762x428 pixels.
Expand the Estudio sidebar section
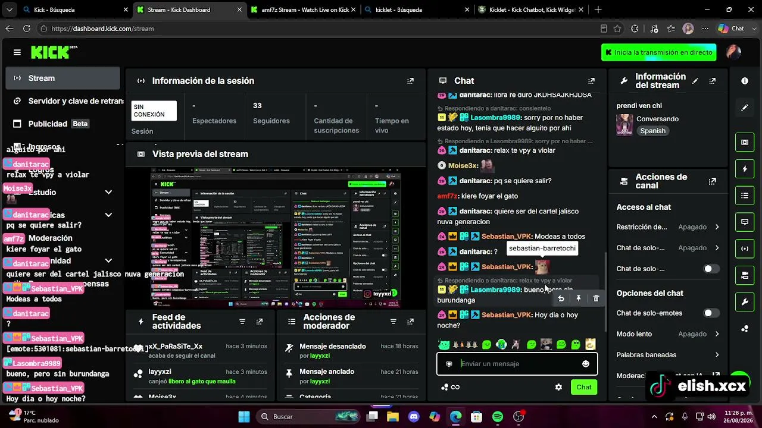point(108,192)
